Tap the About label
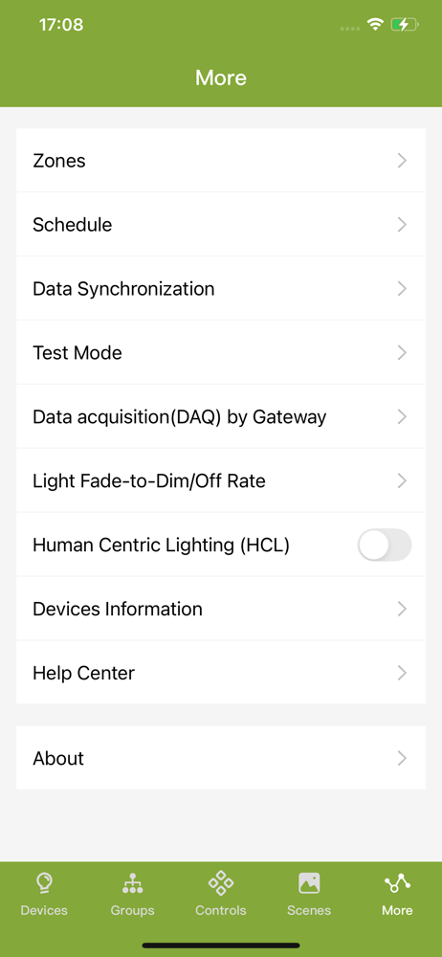Viewport: 442px width, 957px height. [58, 758]
